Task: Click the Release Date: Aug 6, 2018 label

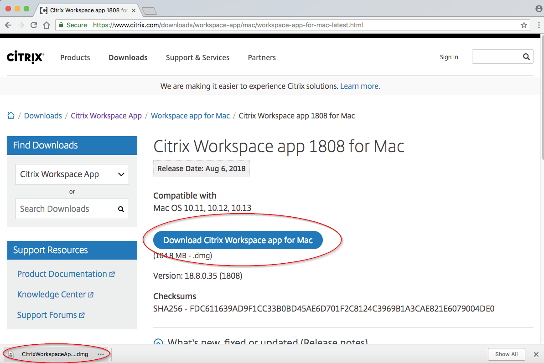Action: coord(202,169)
